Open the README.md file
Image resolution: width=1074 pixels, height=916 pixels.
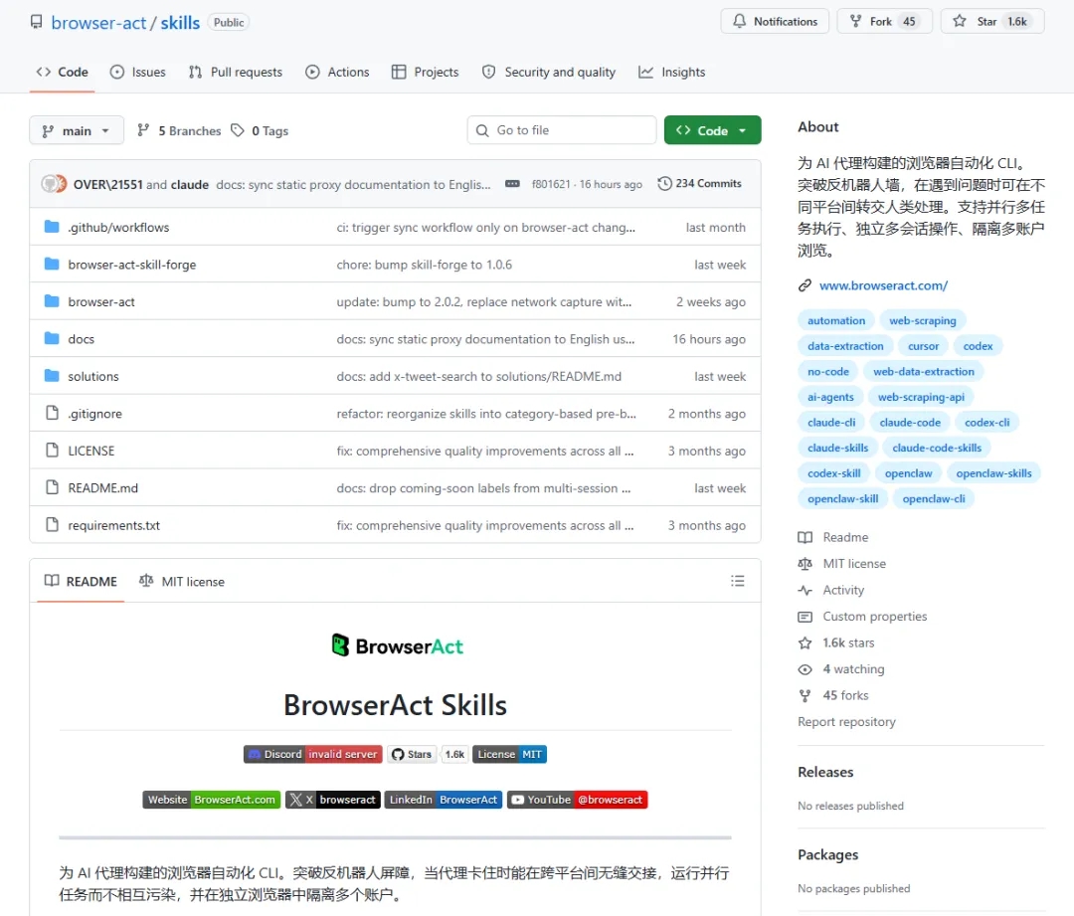[102, 487]
